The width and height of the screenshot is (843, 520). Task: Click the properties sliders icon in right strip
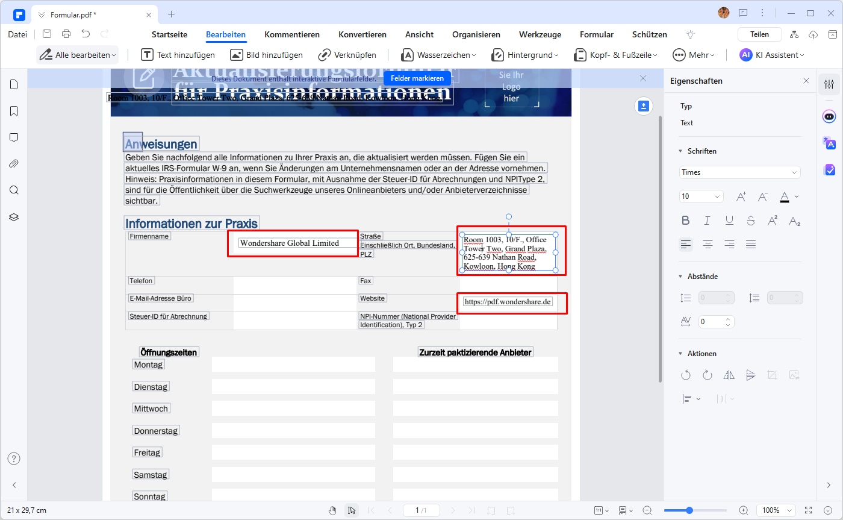pyautogui.click(x=829, y=84)
